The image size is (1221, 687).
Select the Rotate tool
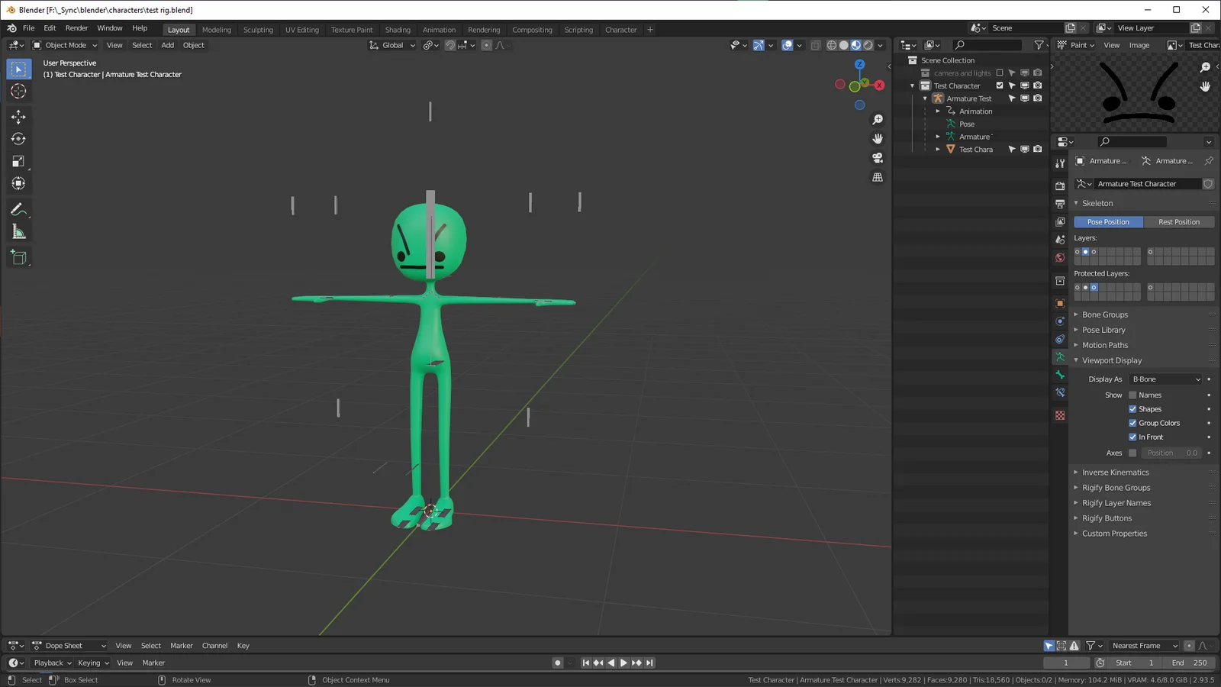18,139
